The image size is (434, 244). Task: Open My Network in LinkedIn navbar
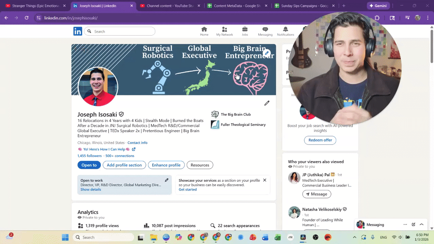pyautogui.click(x=225, y=31)
